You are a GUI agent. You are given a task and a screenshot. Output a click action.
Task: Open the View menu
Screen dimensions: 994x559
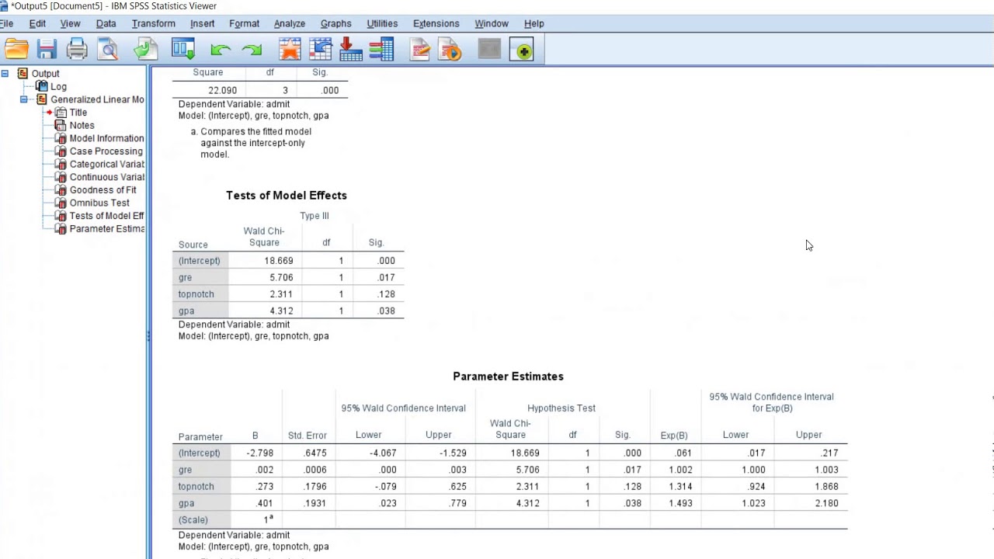[x=70, y=23]
